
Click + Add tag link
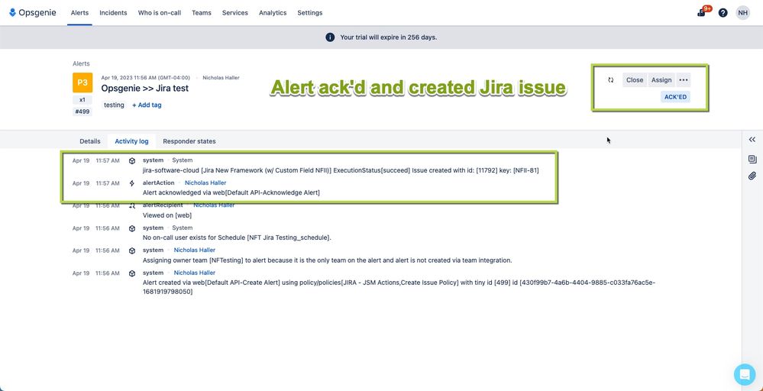[147, 105]
